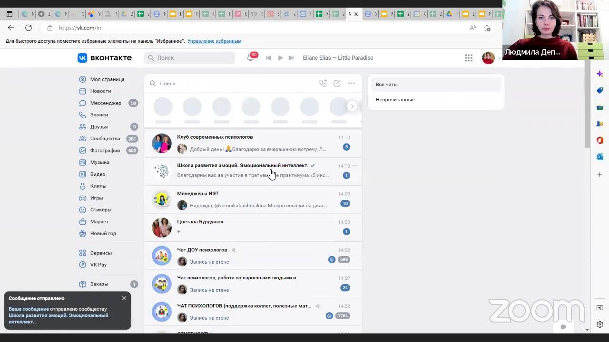Start a new call from messenger
The image size is (609, 342).
(323, 83)
